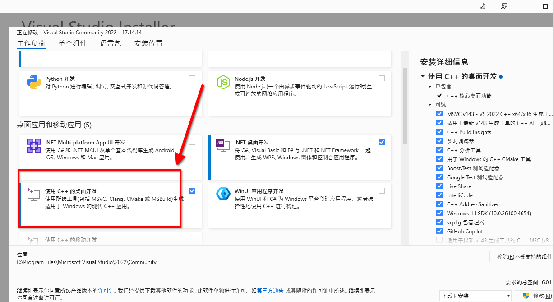Uncheck the GitHub Copilot optional component
554x302 pixels.
439,231
